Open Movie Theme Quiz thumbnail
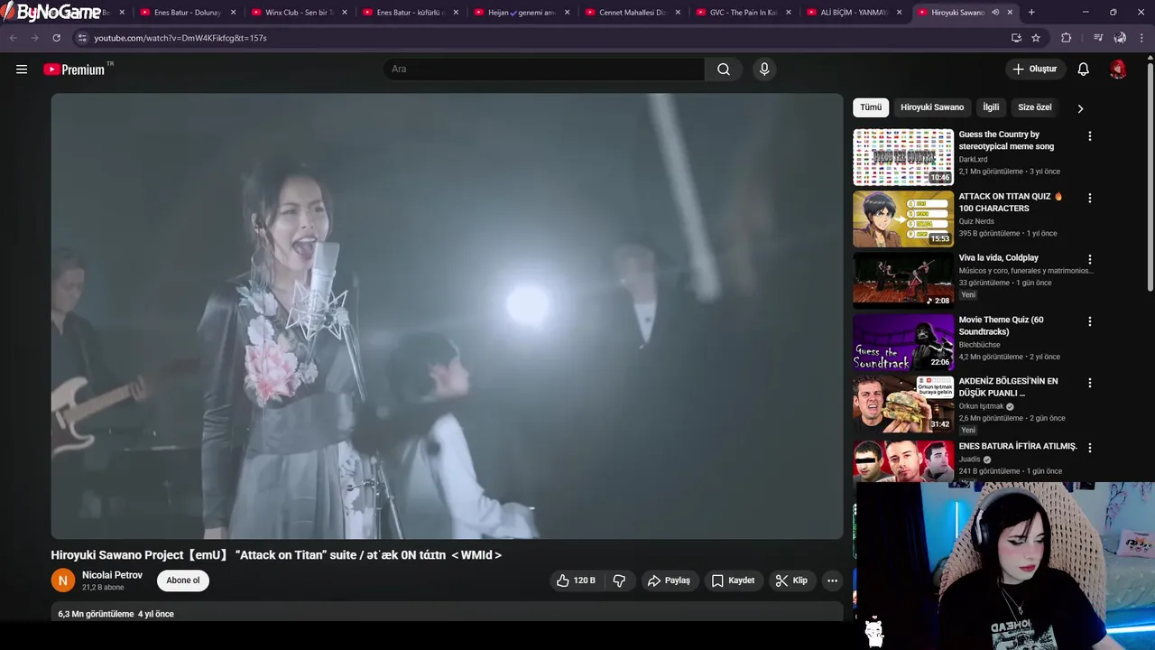 [x=903, y=342]
